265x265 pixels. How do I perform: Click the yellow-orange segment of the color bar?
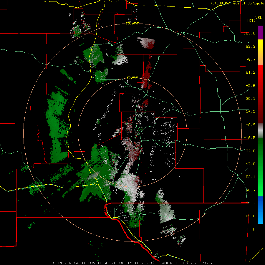click(260, 52)
